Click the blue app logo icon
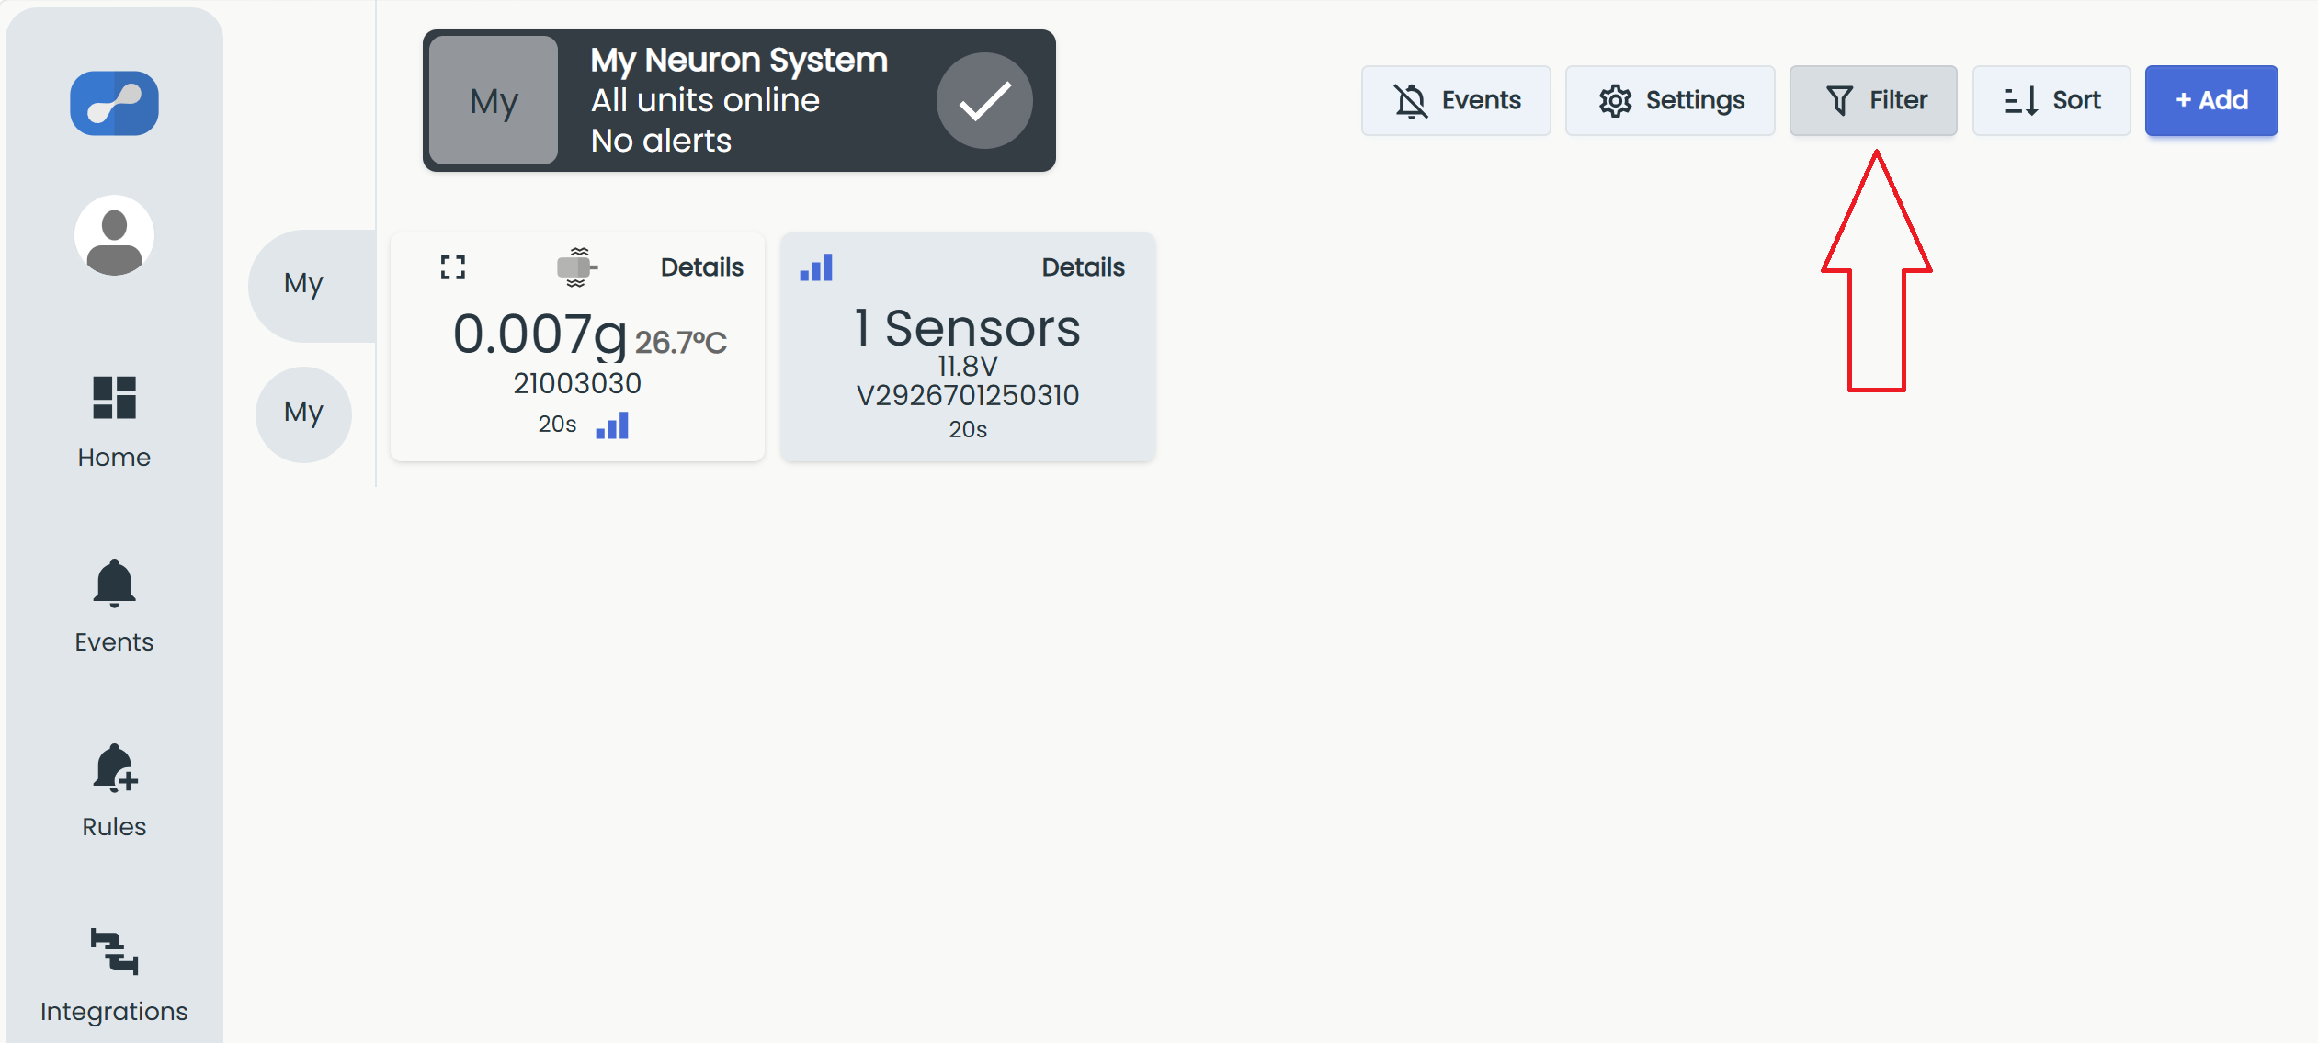 (x=114, y=103)
